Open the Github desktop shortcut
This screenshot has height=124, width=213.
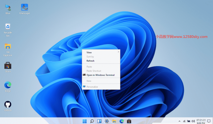click(8, 105)
